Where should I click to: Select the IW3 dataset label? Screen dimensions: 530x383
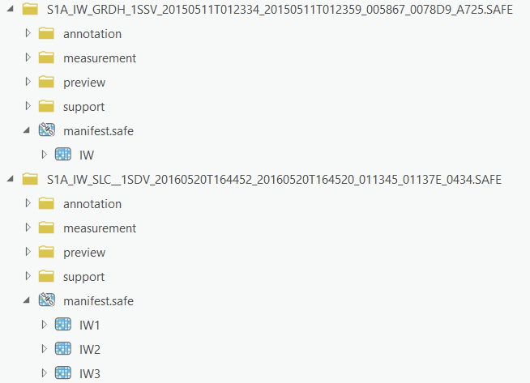[x=89, y=373]
